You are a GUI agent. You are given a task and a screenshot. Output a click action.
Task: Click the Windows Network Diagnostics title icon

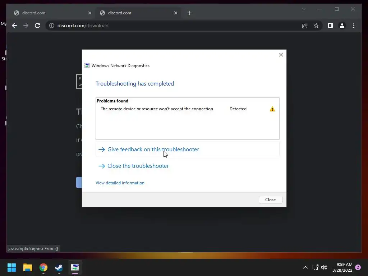pos(87,65)
